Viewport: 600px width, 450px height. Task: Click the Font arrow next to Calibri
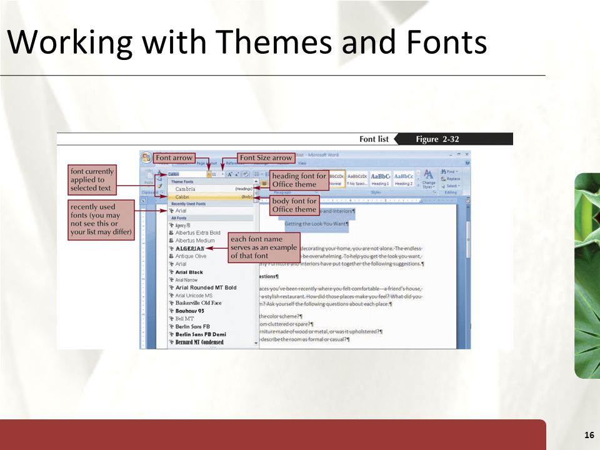pyautogui.click(x=209, y=174)
